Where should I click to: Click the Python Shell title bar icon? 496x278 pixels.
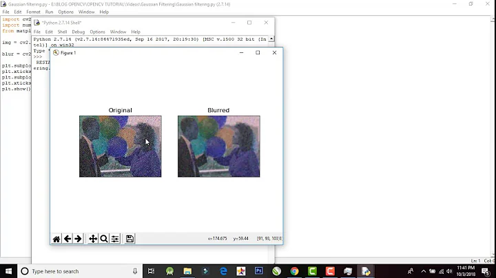[37, 23]
